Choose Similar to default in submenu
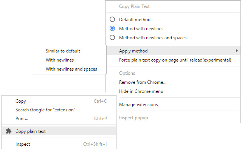Image resolution: width=242 pixels, height=151 pixels. pyautogui.click(x=63, y=51)
